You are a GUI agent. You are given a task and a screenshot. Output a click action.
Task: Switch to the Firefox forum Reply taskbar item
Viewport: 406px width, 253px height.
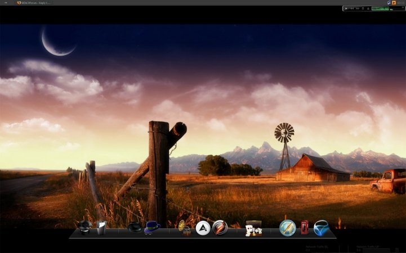(x=34, y=3)
